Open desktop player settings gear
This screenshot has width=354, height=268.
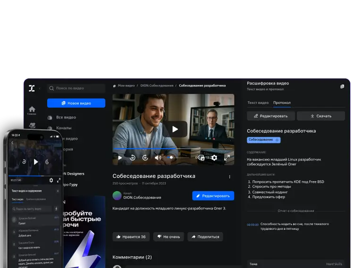tap(214, 158)
